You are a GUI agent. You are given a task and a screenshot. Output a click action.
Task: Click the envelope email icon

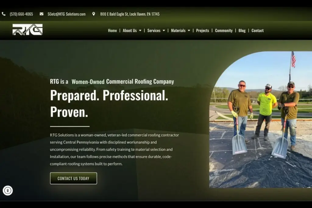pyautogui.click(x=41, y=14)
